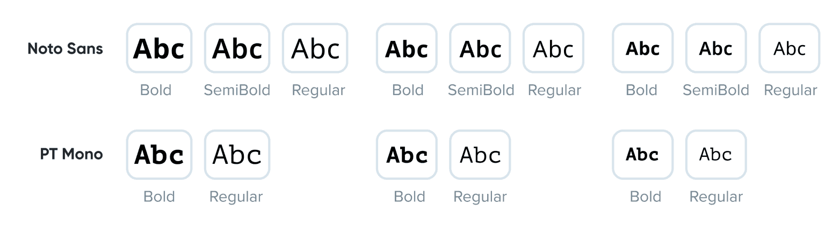Screen dimensions: 825x225
Task: Click the Regular caption under largest PT Mono tile
Action: pyautogui.click(x=236, y=197)
